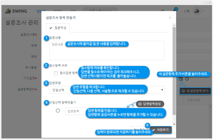
Task: Click the modal scrollbar down arrow
Action: [174, 124]
